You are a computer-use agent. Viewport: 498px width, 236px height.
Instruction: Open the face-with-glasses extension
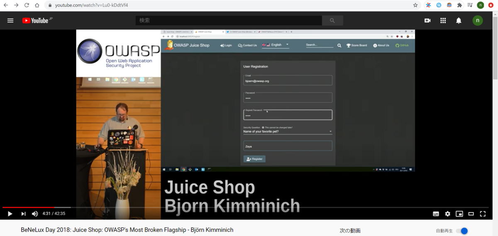[x=449, y=5]
